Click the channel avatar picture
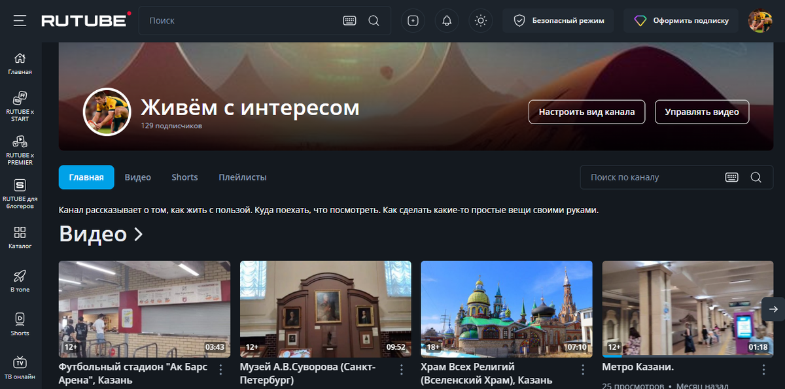The width and height of the screenshot is (785, 389). pos(107,112)
